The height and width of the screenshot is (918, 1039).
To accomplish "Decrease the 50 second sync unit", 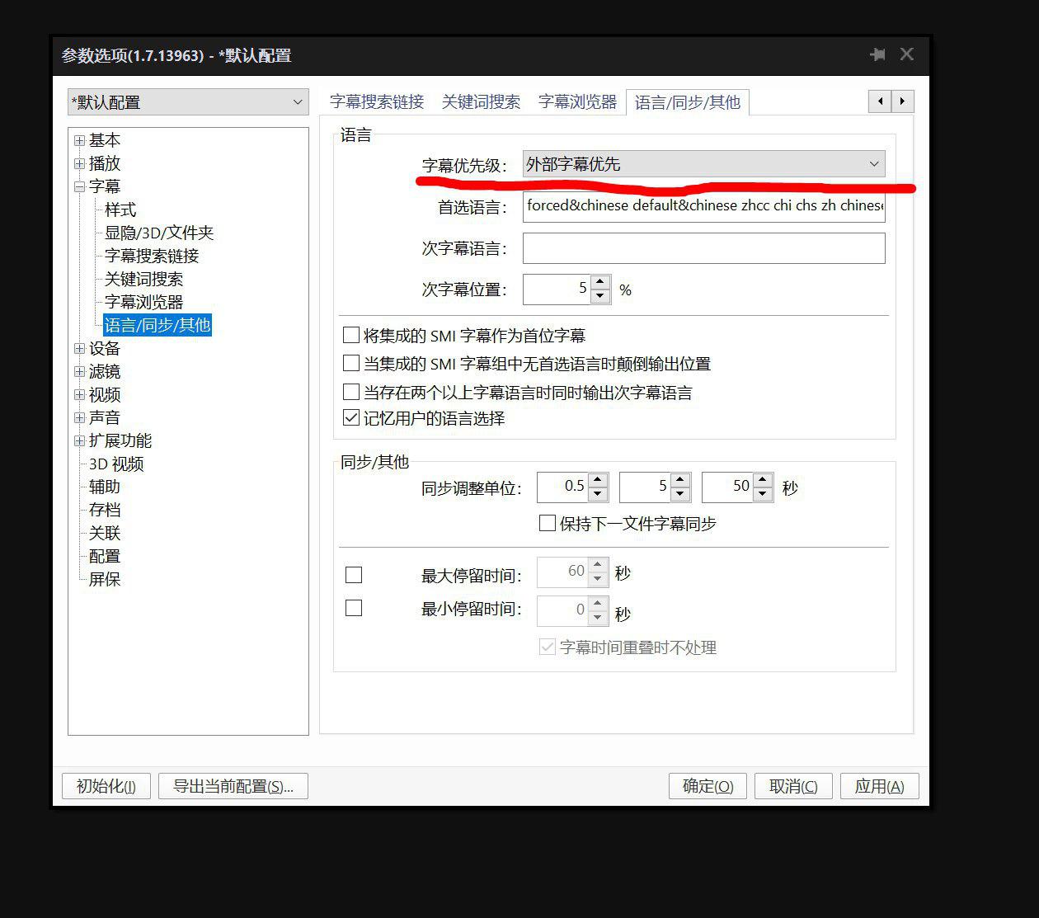I will click(x=763, y=494).
